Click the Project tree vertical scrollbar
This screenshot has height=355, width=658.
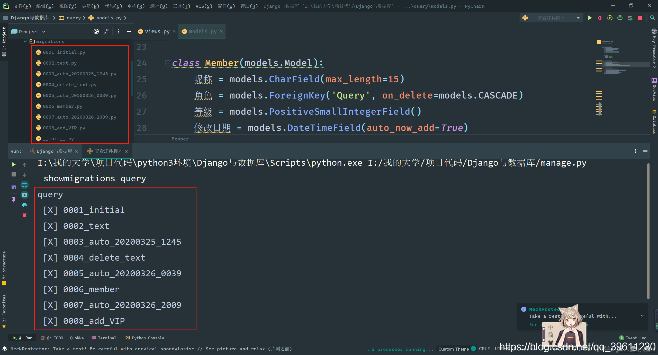[132, 78]
